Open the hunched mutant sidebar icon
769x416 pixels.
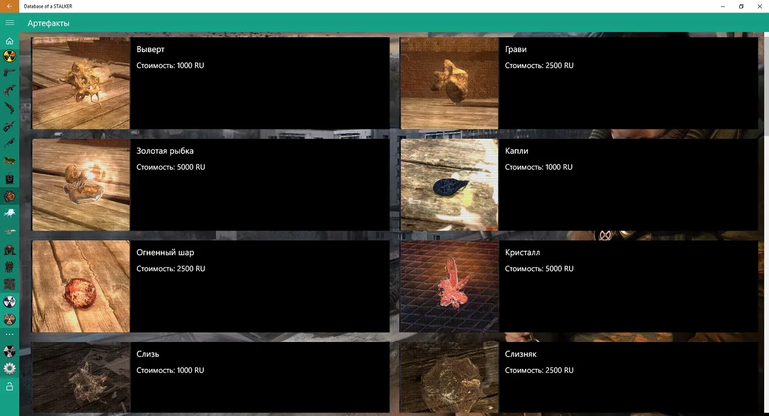(9, 250)
